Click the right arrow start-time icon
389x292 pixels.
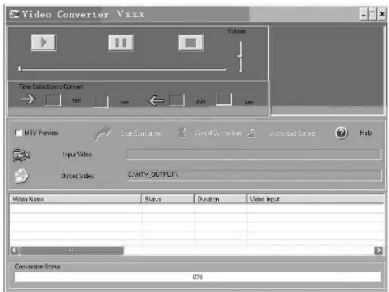(x=28, y=100)
